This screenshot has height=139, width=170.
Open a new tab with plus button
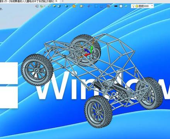(63, 1)
